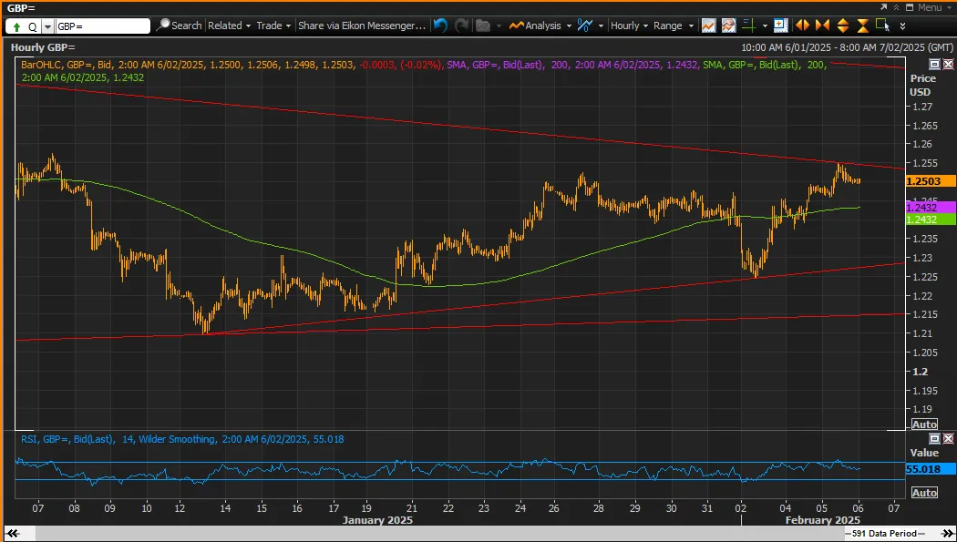Click the date range text at top right
The width and height of the screenshot is (957, 542).
click(x=847, y=47)
